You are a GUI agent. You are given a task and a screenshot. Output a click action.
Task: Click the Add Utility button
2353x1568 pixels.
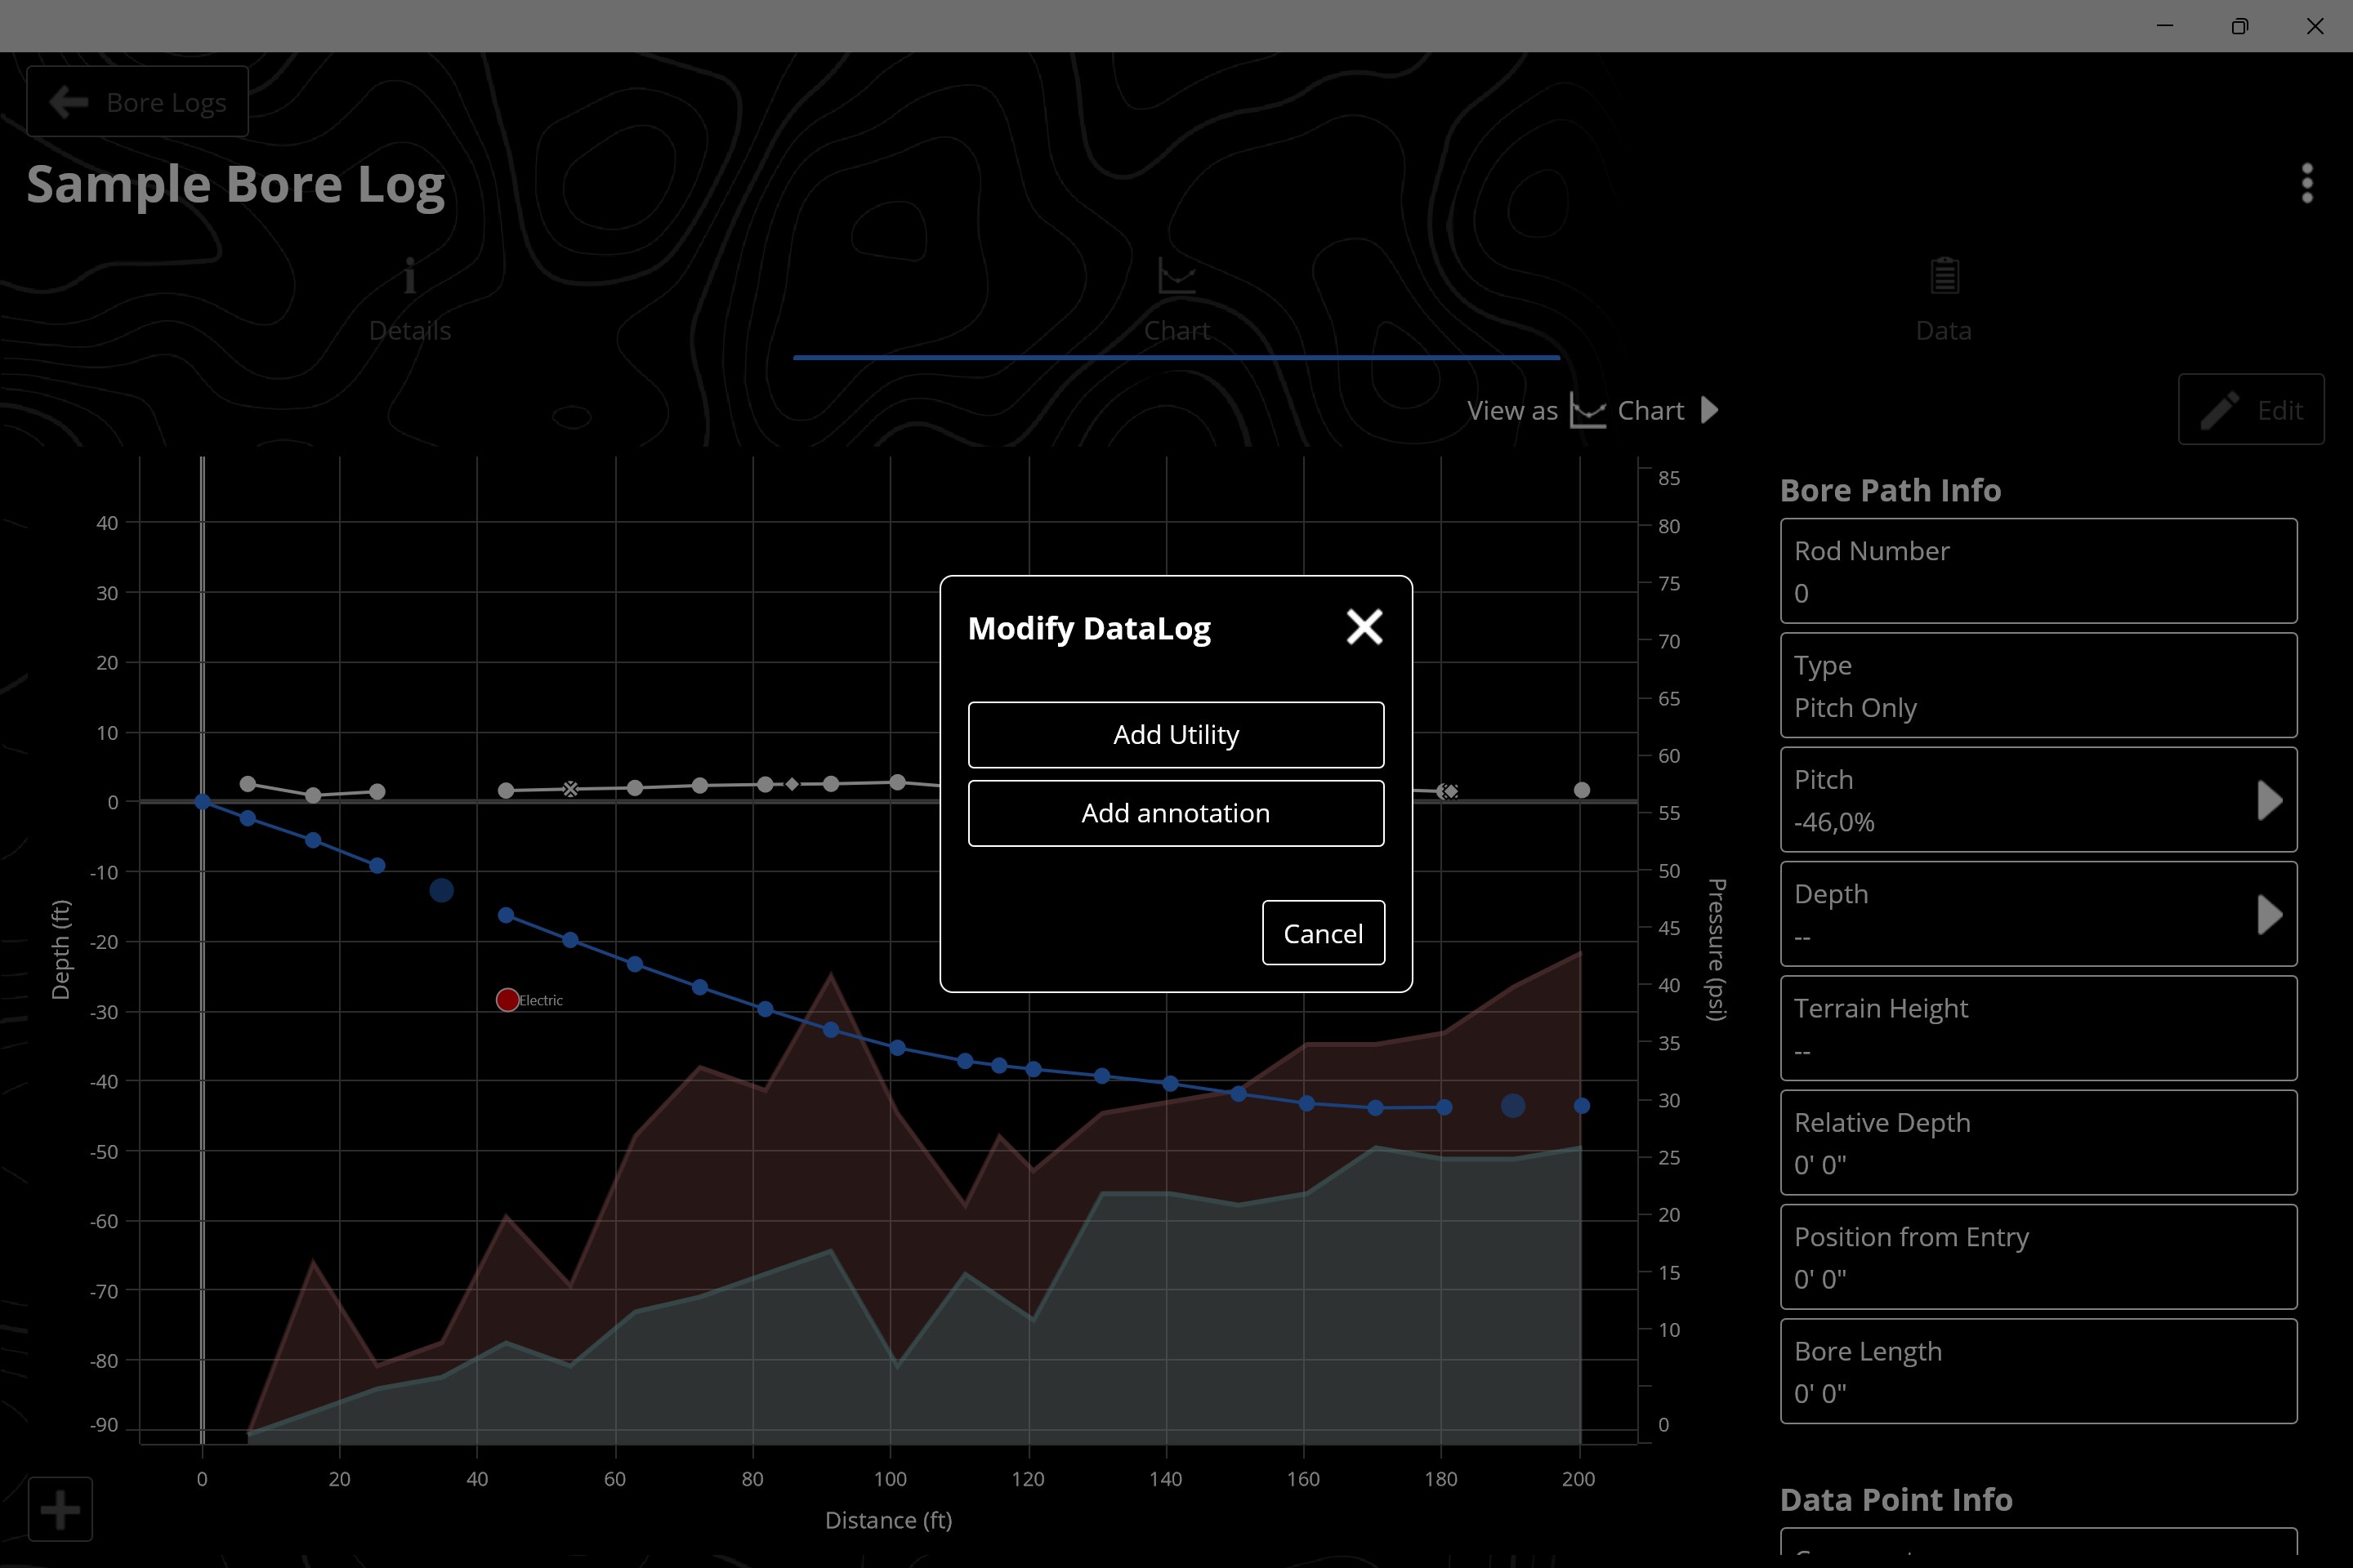point(1176,735)
